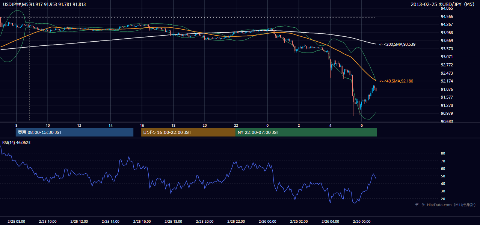Image resolution: width=480 pixels, height=225 pixels.
Task: Click hour label 18 under the price chart
Action: click(x=173, y=125)
